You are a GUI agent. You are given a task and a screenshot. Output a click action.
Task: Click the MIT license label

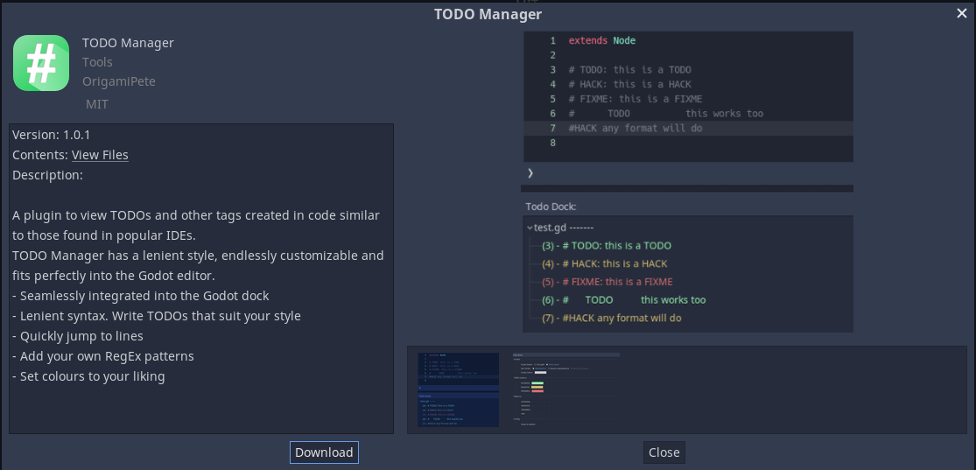pyautogui.click(x=97, y=104)
